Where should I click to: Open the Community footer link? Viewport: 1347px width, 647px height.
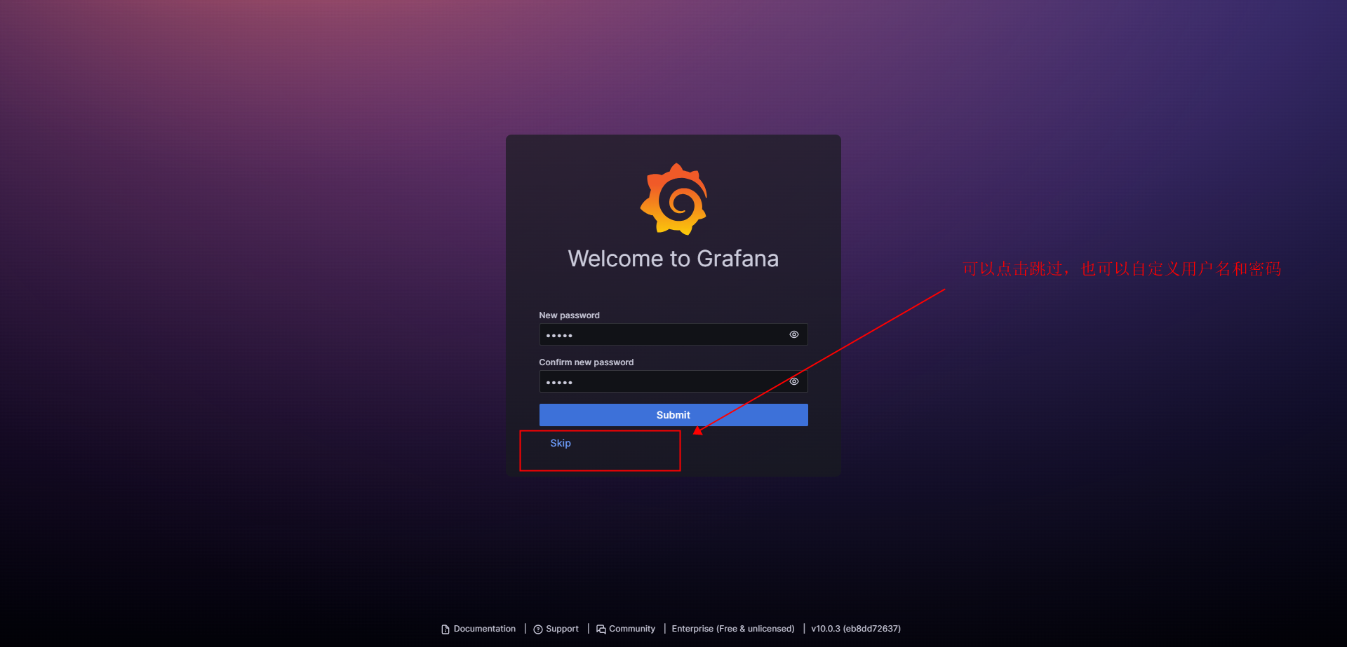point(631,629)
